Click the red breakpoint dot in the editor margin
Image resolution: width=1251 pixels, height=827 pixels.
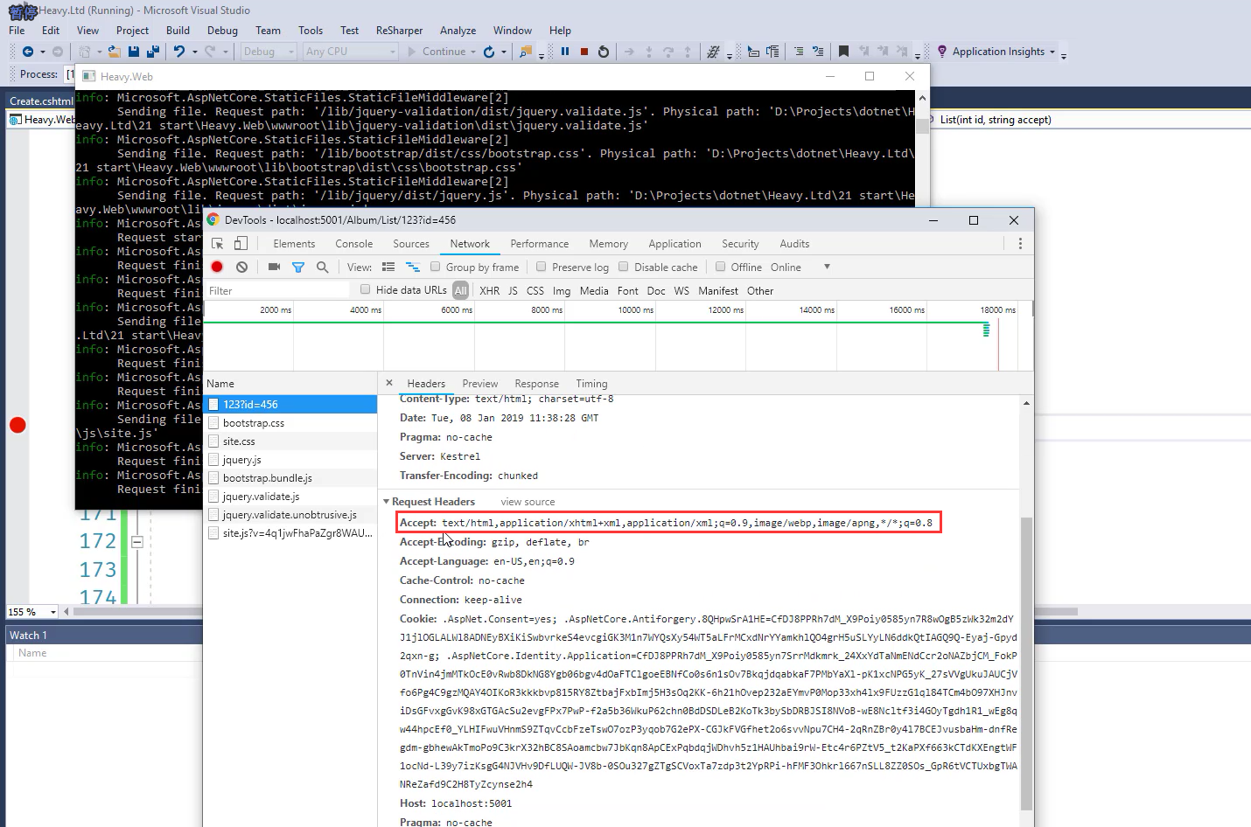pyautogui.click(x=17, y=425)
